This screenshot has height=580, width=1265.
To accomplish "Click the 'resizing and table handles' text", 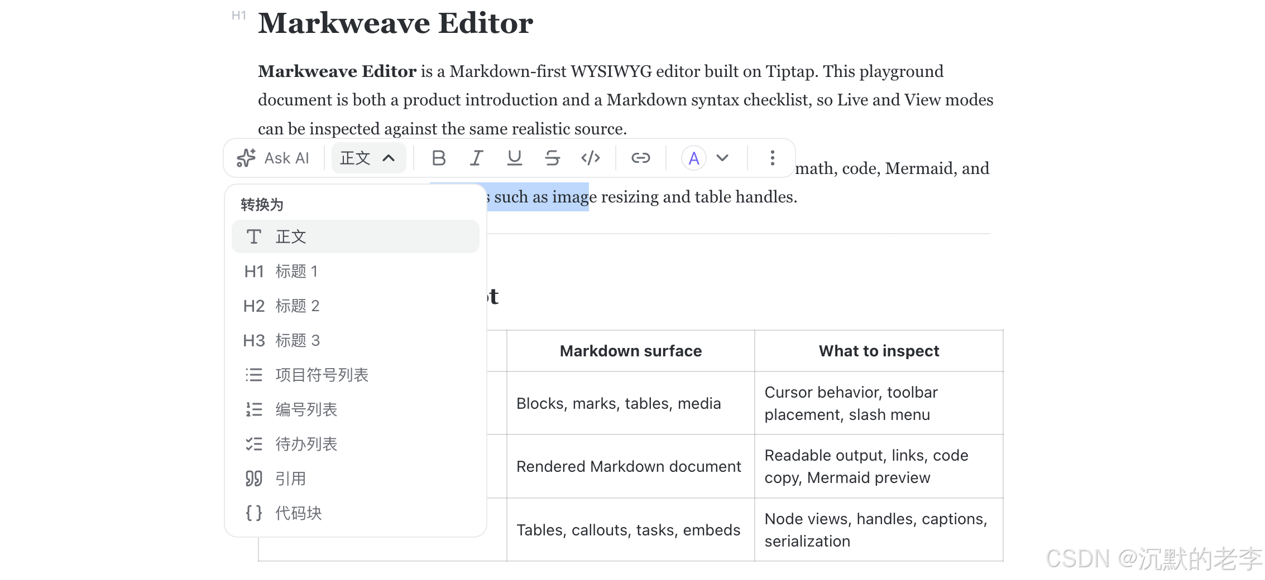I will pos(698,197).
